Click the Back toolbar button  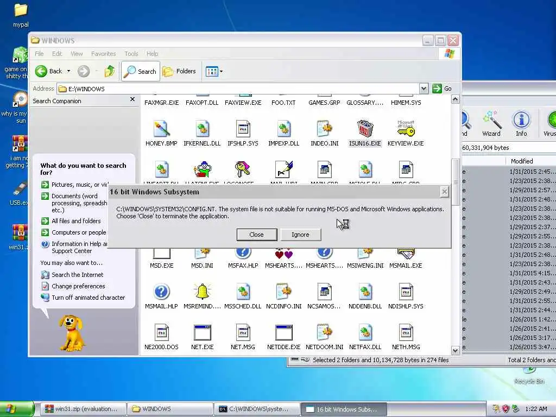49,71
